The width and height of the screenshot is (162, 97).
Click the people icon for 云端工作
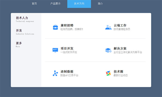point(108,27)
